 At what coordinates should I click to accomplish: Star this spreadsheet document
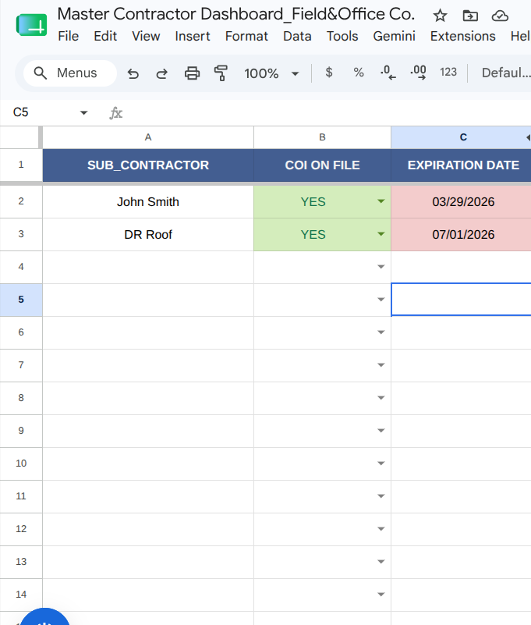point(440,16)
